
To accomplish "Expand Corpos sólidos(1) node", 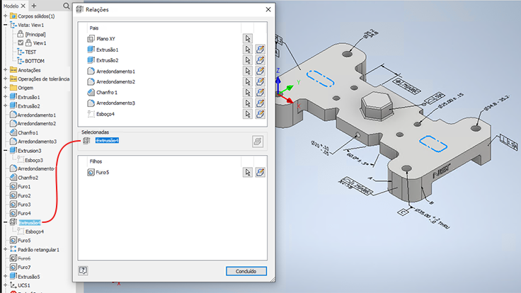I will (x=6, y=16).
